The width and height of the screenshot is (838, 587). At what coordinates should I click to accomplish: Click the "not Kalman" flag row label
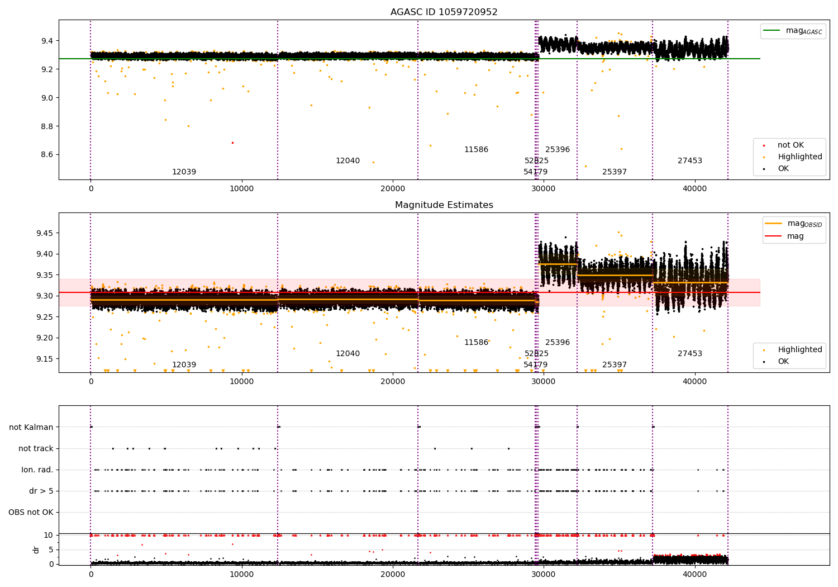[x=31, y=427]
